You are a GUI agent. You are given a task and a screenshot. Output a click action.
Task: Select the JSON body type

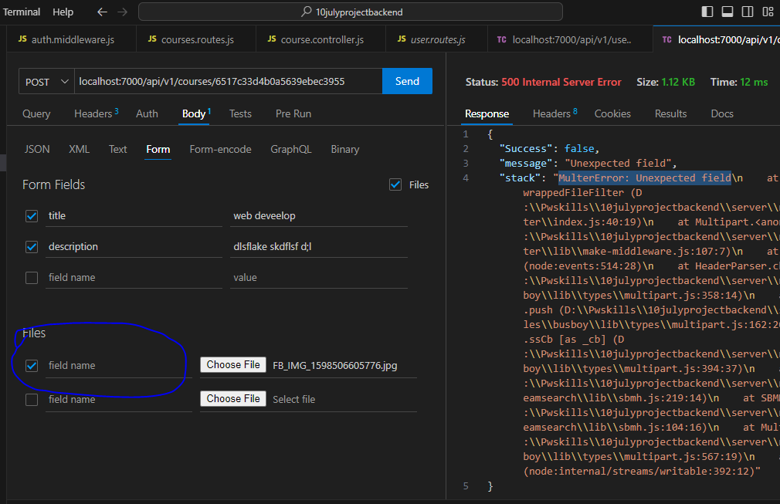coord(37,149)
